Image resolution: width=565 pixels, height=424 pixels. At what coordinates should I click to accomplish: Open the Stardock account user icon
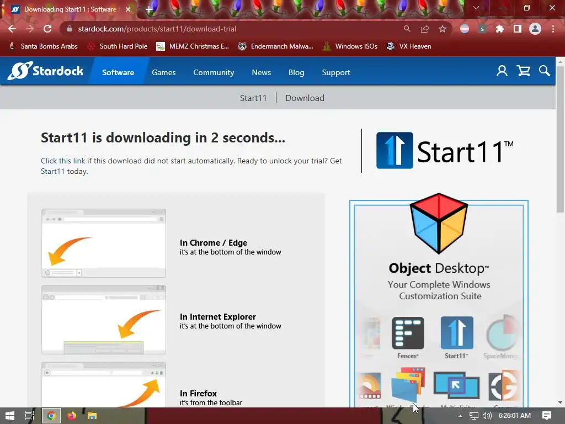502,71
